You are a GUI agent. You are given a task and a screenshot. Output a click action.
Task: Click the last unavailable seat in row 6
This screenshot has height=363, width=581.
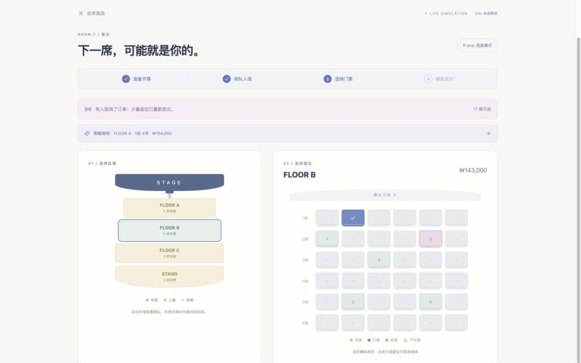tap(457, 323)
